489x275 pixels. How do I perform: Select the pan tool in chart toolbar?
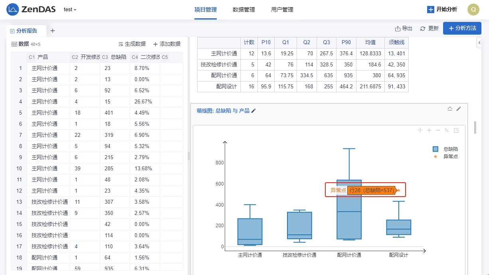click(x=420, y=130)
